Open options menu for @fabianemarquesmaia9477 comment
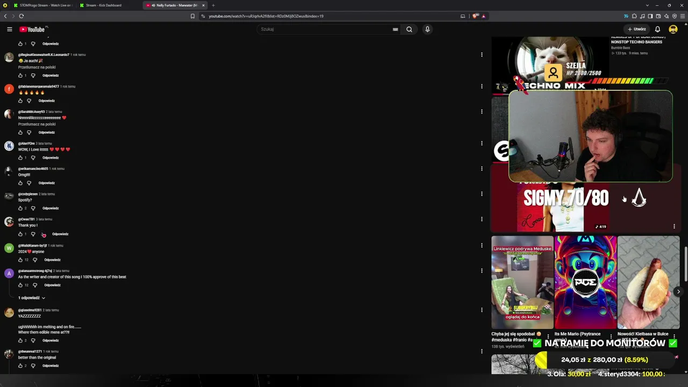This screenshot has height=387, width=688. click(482, 87)
